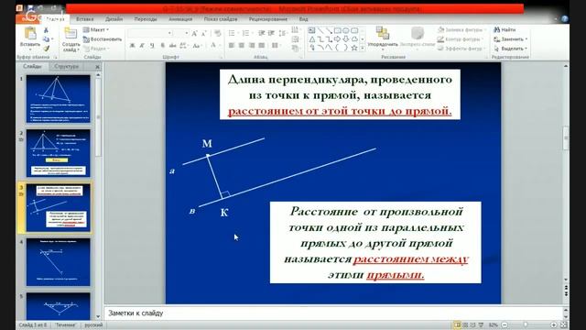
Task: Align text right
Action: pyautogui.click(x=252, y=46)
